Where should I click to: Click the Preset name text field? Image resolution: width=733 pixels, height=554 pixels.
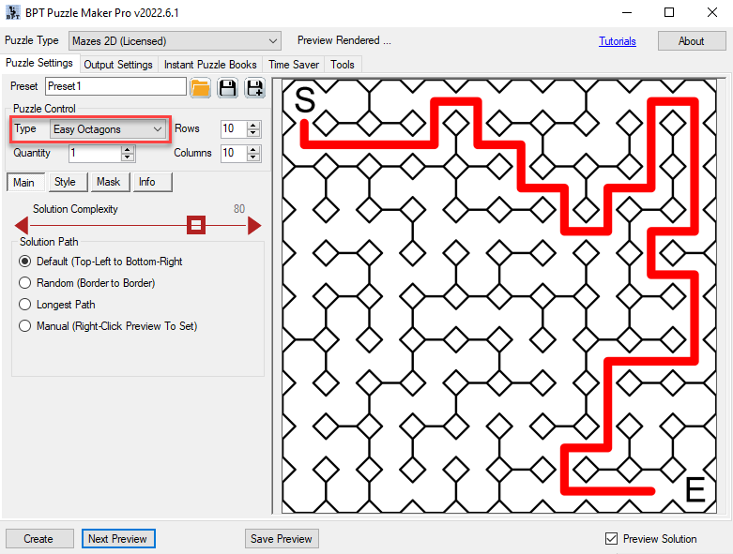tap(115, 86)
